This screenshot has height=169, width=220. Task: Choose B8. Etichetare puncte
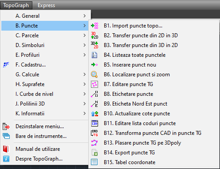pyautogui.click(x=154, y=94)
